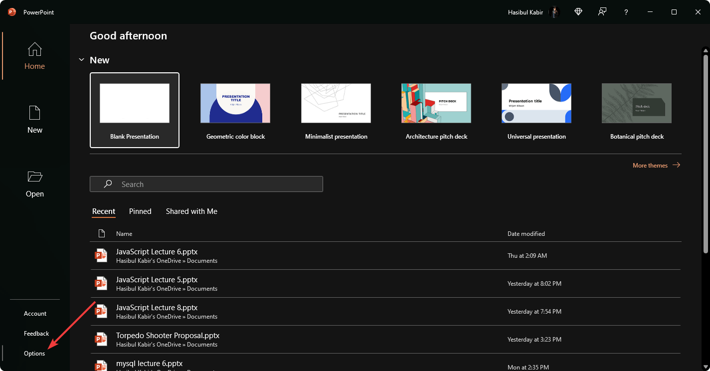
Task: Click the PowerPoint file icon for Torpedo Shooter Proposal.pptx
Action: (101, 340)
